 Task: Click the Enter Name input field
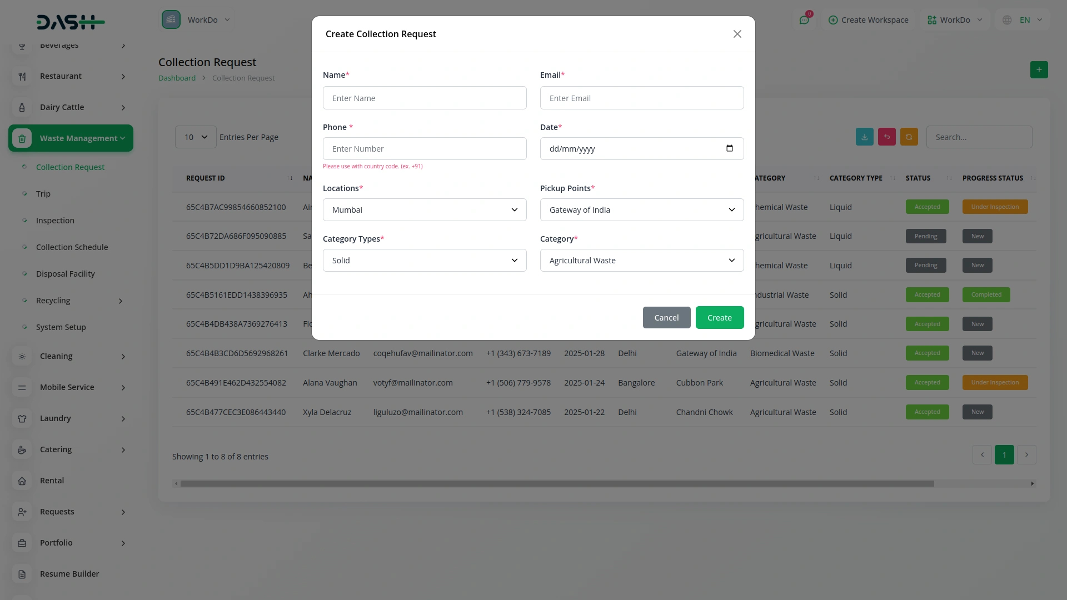424,98
